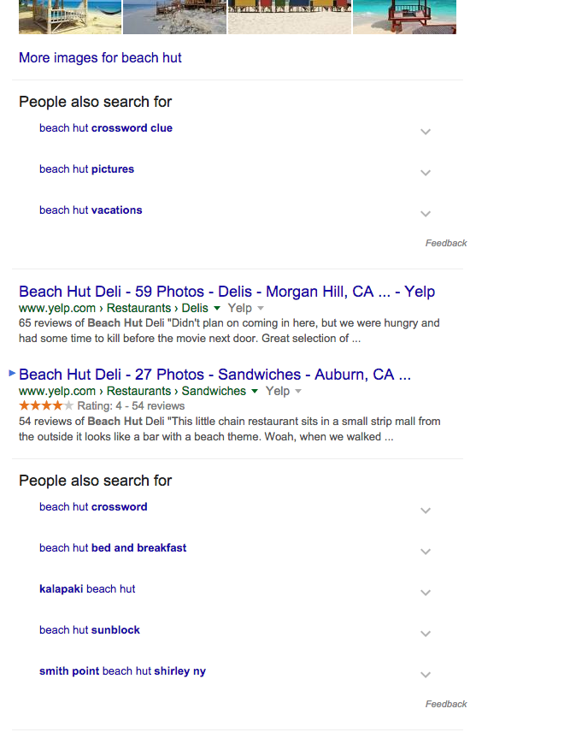Search for 'beach hut bed and breakfast'

point(113,548)
